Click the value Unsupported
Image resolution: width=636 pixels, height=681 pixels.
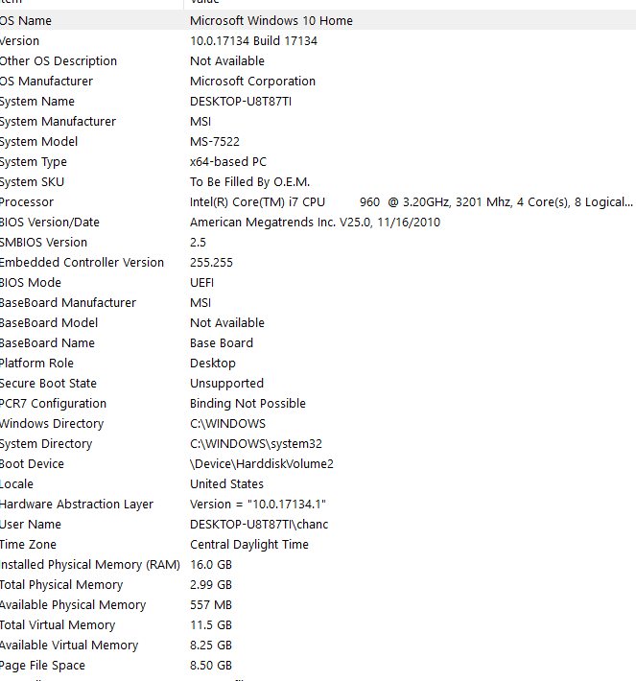[226, 384]
